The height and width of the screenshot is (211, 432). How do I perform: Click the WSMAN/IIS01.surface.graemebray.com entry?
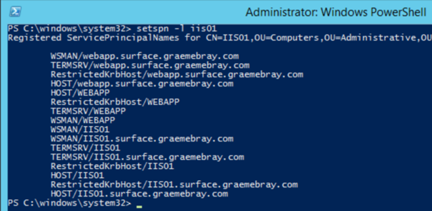142,139
